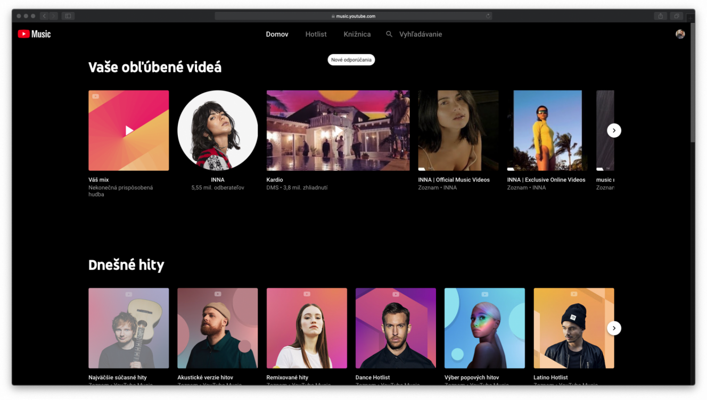Open INNA Exclusive Online Videos thumbnail
Image resolution: width=707 pixels, height=400 pixels.
(547, 130)
